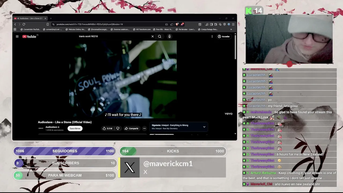
Task: Open DoramasDescarga bookmark
Action: 98,29
